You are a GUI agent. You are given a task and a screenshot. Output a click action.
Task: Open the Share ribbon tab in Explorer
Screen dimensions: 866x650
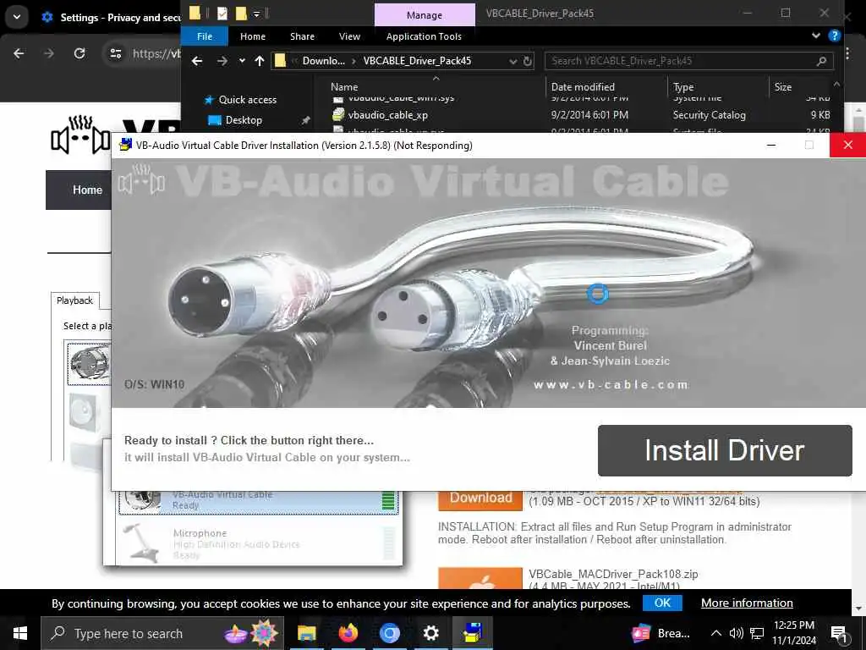point(302,36)
